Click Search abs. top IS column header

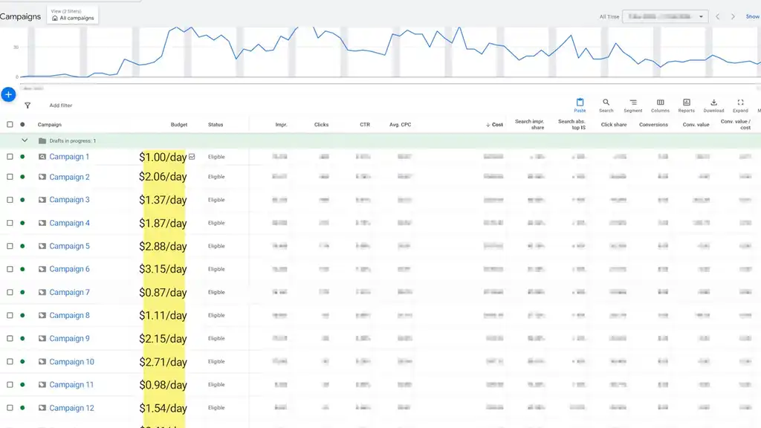click(571, 125)
